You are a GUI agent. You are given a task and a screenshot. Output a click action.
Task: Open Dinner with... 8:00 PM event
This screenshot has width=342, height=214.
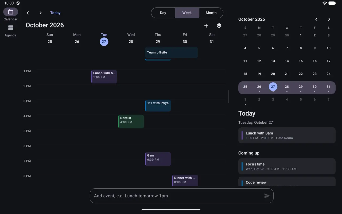coord(185,181)
